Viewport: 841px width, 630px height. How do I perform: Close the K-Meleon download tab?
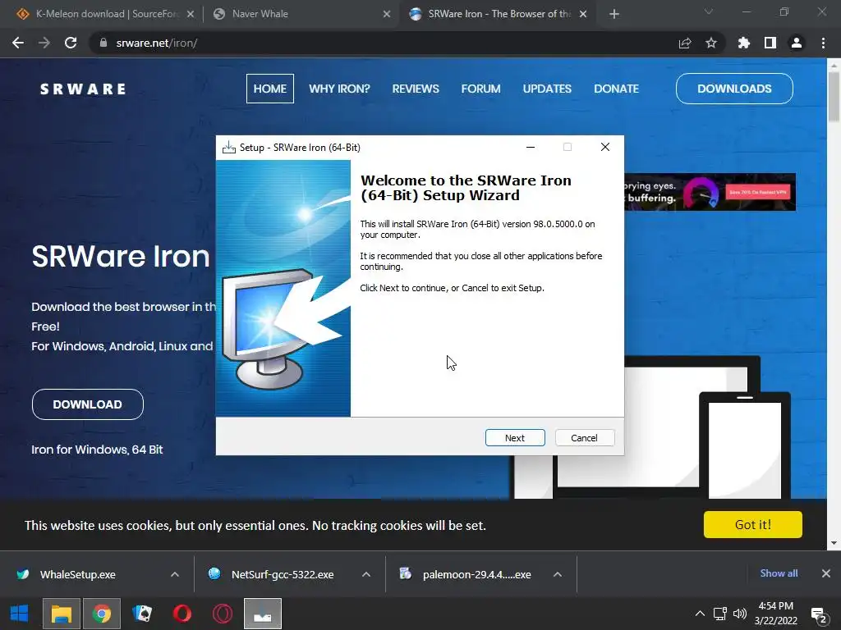pos(191,14)
